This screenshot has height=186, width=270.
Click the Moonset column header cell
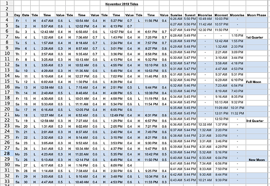(x=221, y=15)
